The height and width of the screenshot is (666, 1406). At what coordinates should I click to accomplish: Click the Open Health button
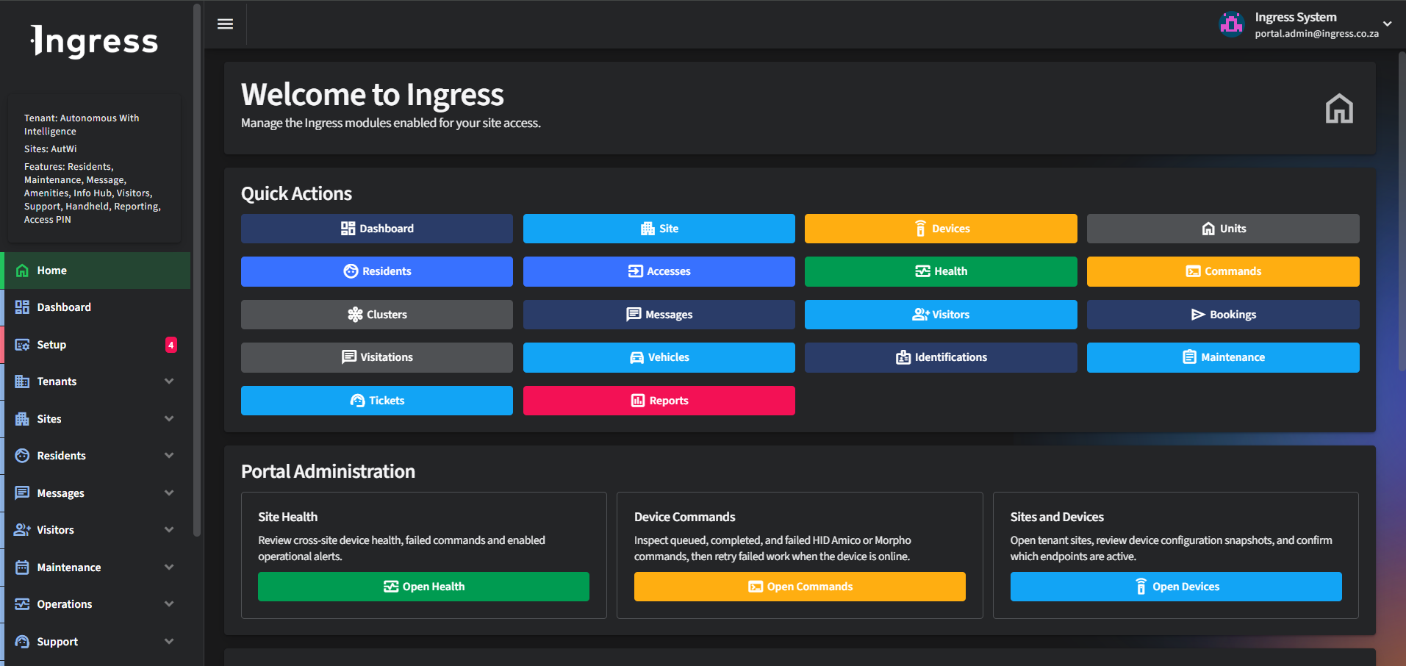point(423,587)
